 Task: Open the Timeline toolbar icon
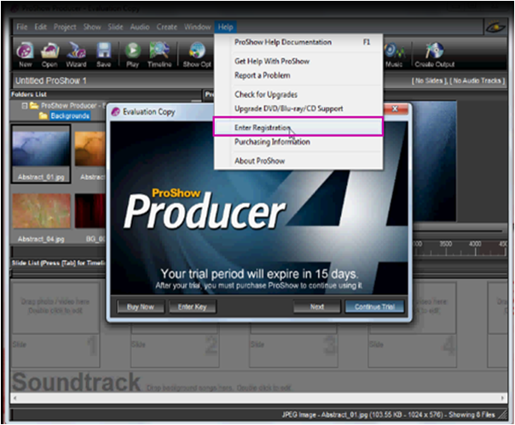click(159, 55)
